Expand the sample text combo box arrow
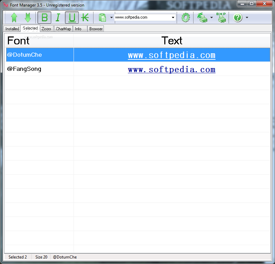 pos(173,18)
